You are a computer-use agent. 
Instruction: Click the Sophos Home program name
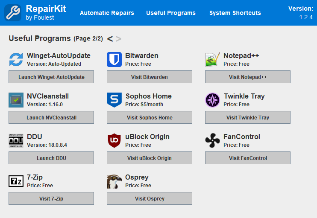pos(149,96)
